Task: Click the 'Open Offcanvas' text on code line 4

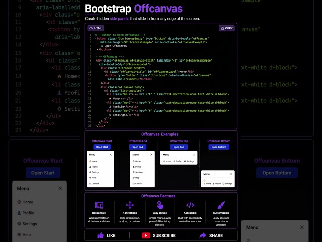Action: [x=116, y=46]
